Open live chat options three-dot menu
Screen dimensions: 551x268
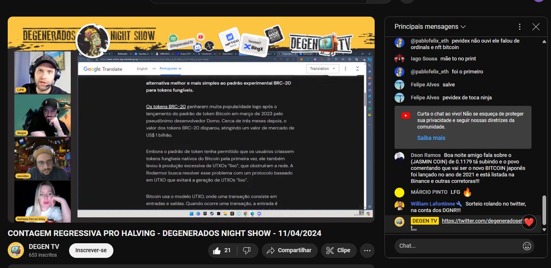[519, 27]
